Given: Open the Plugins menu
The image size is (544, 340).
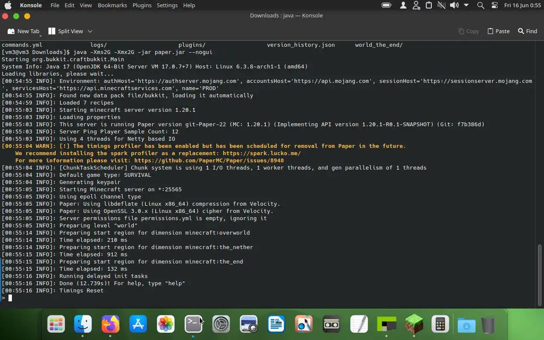Looking at the screenshot, I should pos(142,5).
